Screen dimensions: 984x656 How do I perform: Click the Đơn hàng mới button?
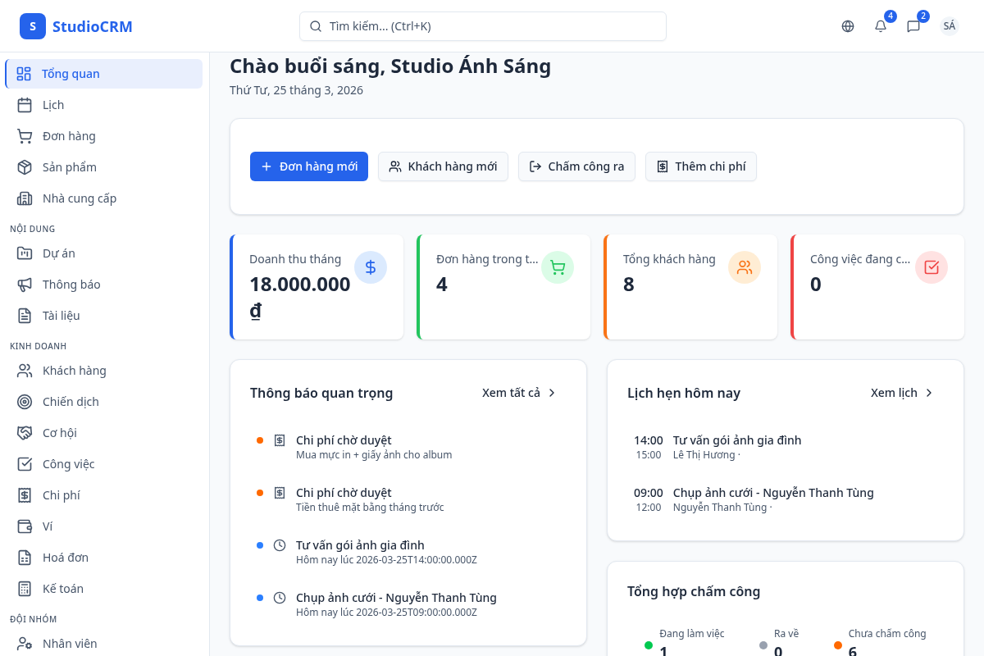[x=309, y=166]
